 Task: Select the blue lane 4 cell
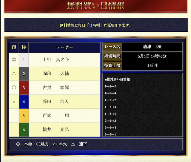click(24, 102)
